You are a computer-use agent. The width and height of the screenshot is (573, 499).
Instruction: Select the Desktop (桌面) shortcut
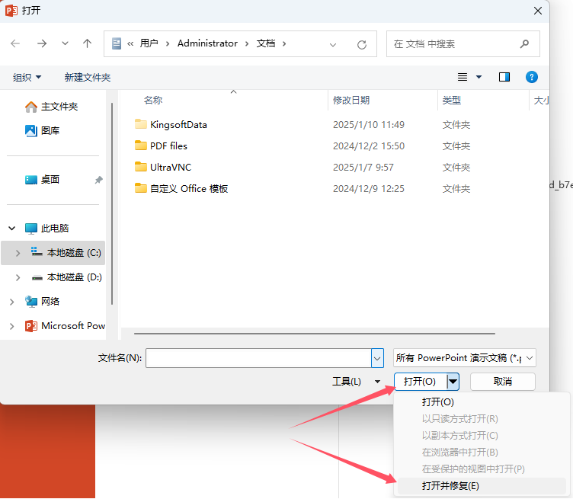click(50, 180)
